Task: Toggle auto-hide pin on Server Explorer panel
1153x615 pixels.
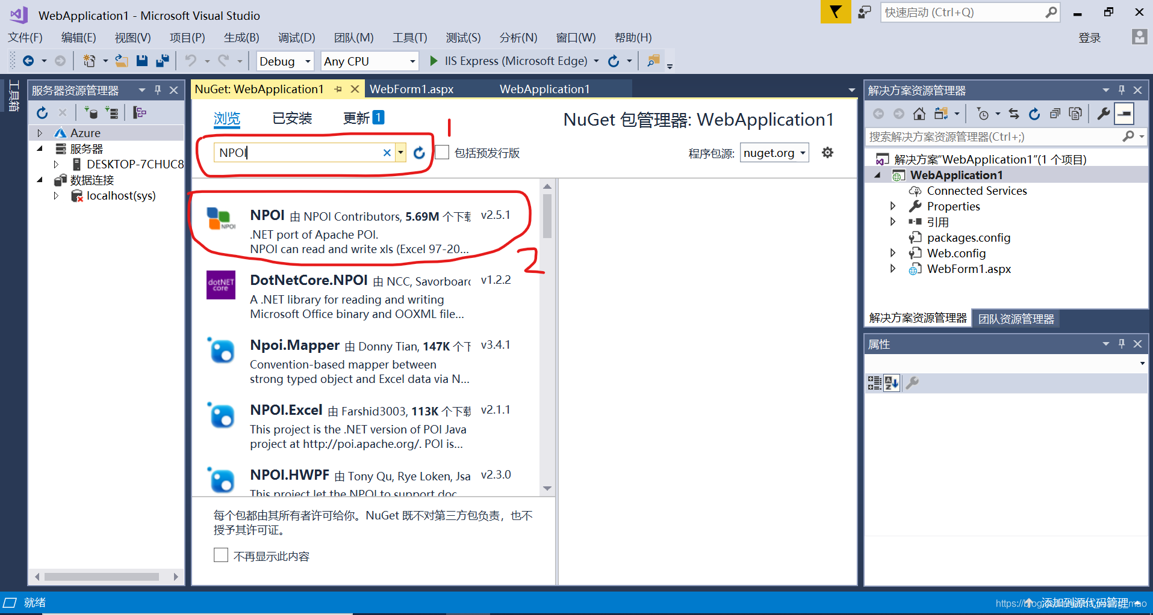Action: (158, 90)
